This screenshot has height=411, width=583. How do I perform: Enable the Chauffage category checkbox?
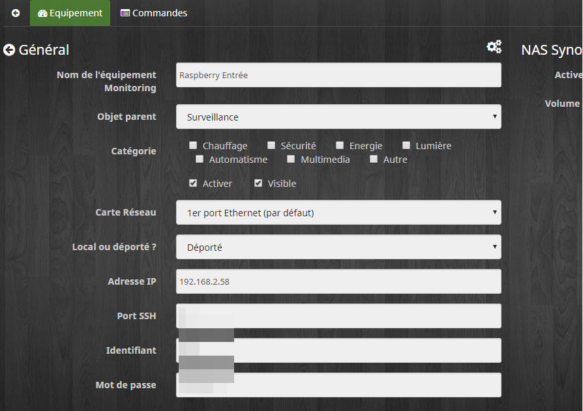pyautogui.click(x=193, y=146)
